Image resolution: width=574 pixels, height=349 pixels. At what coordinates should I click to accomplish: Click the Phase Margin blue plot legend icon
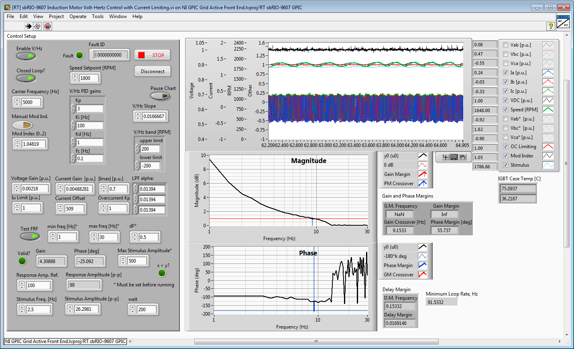pyautogui.click(x=422, y=265)
